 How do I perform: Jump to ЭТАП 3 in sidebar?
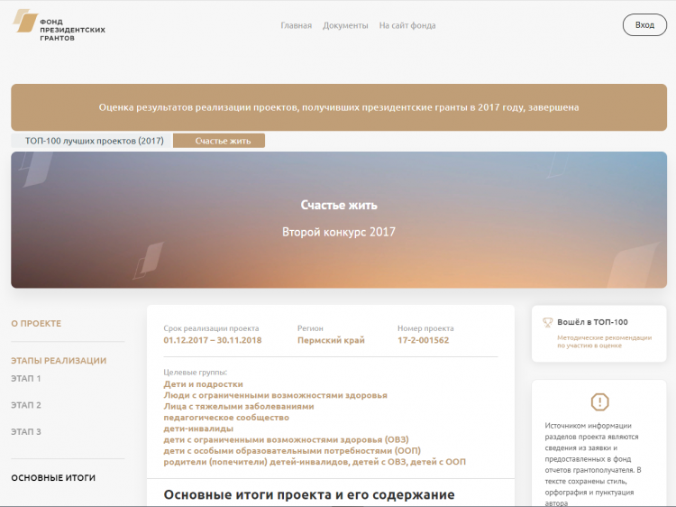(26, 432)
